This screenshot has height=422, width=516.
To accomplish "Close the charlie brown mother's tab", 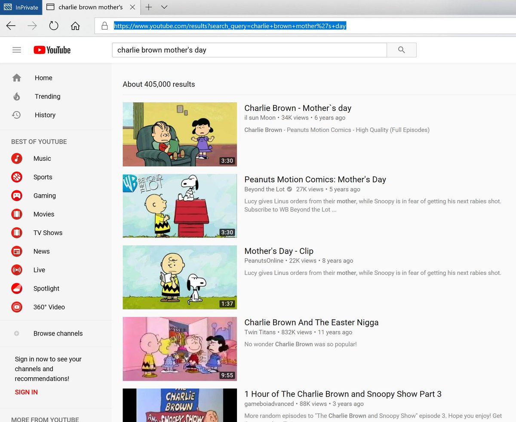I will click(133, 7).
